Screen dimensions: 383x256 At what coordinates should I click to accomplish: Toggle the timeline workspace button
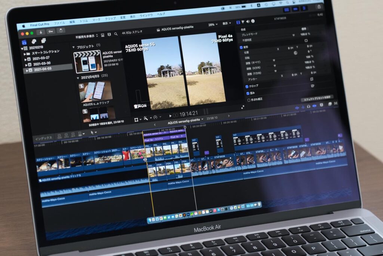coord(295,9)
